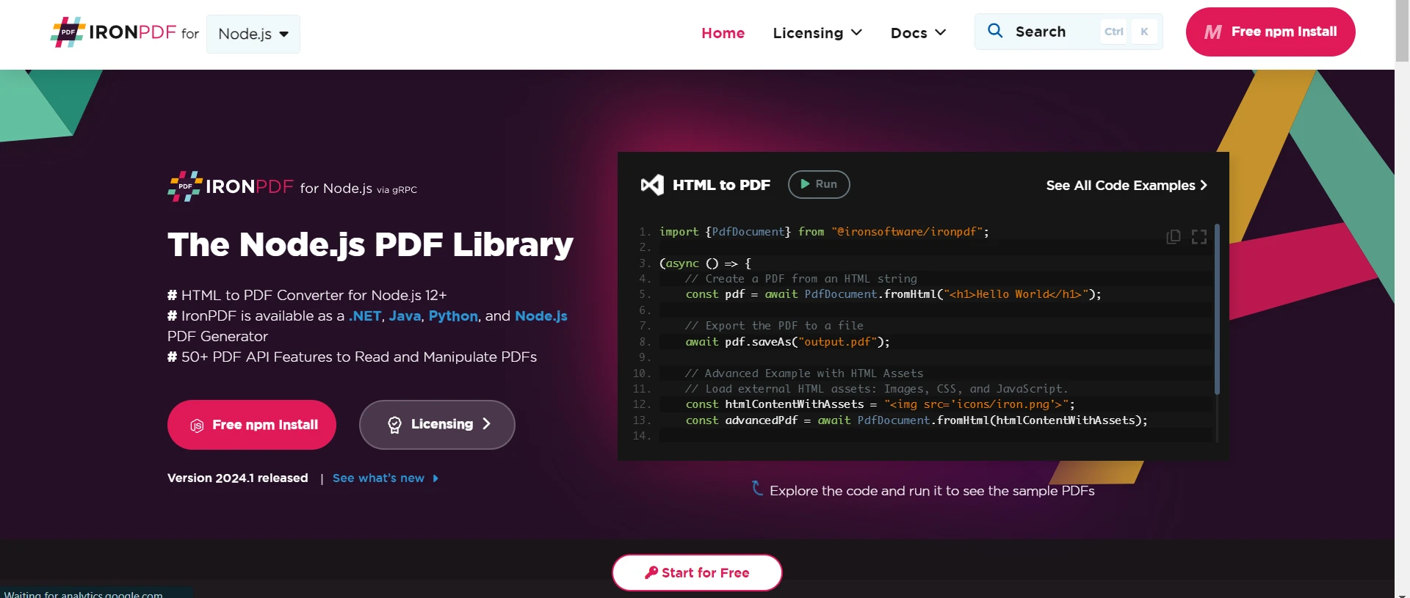Viewport: 1410px width, 598px height.
Task: Open the Node.js language dropdown
Action: 253,34
